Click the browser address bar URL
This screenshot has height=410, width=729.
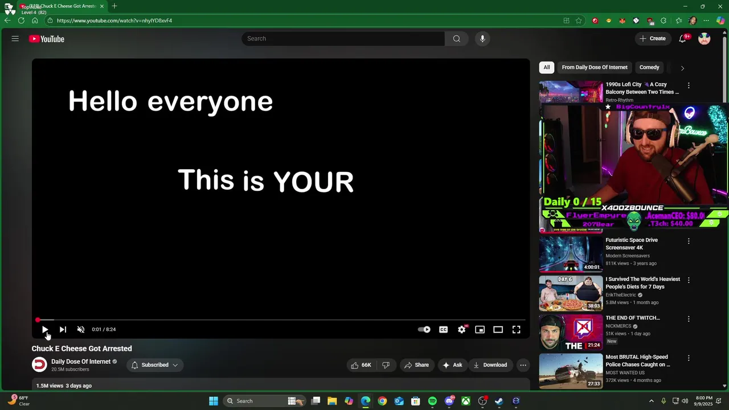tap(114, 20)
